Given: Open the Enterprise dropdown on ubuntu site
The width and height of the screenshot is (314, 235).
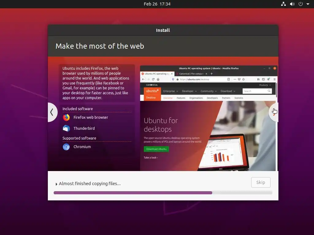Looking at the screenshot, I should pos(170,91).
